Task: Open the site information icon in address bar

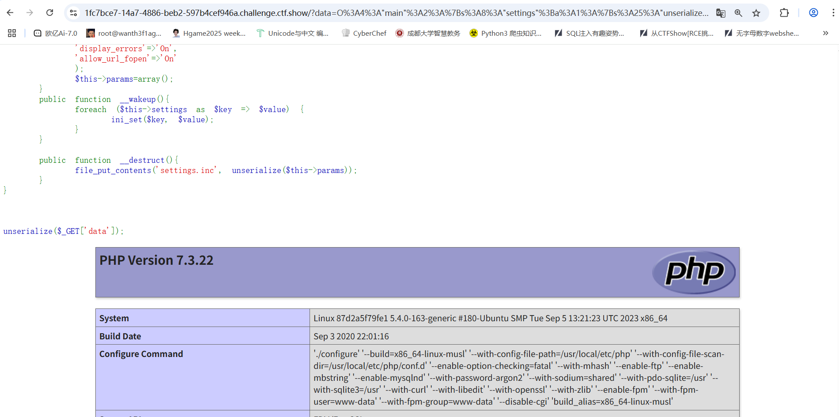Action: tap(74, 13)
